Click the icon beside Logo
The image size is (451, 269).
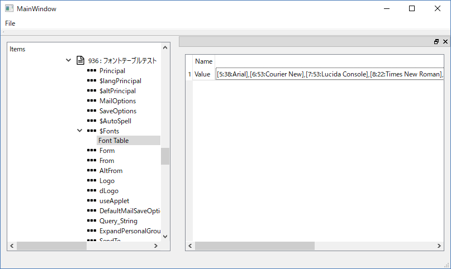(x=92, y=181)
